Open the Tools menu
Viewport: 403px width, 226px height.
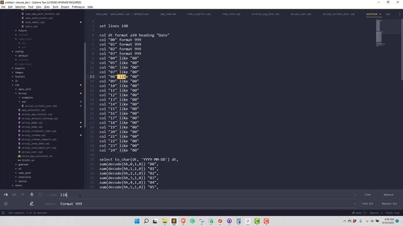(x=55, y=7)
